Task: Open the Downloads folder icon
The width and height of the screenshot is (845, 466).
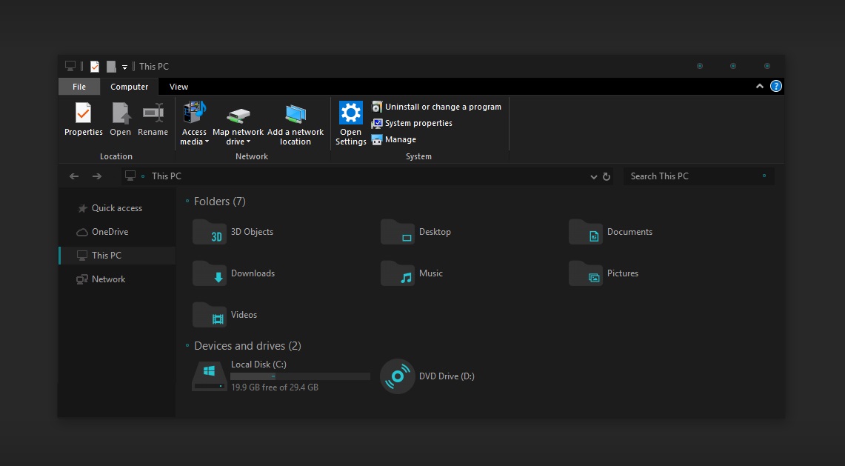Action: pyautogui.click(x=210, y=273)
